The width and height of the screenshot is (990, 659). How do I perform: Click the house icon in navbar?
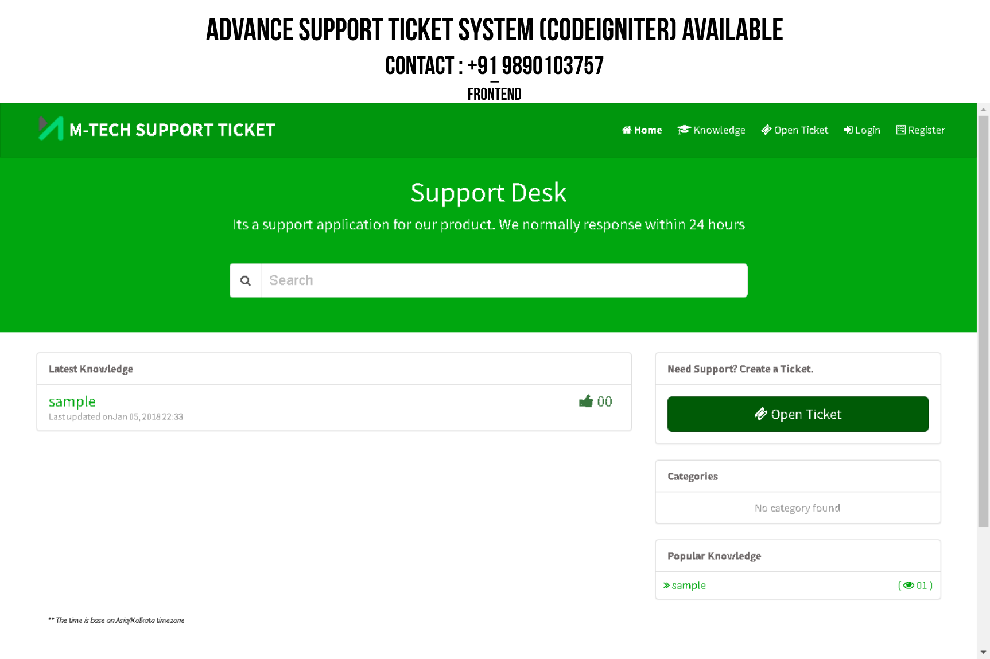627,130
